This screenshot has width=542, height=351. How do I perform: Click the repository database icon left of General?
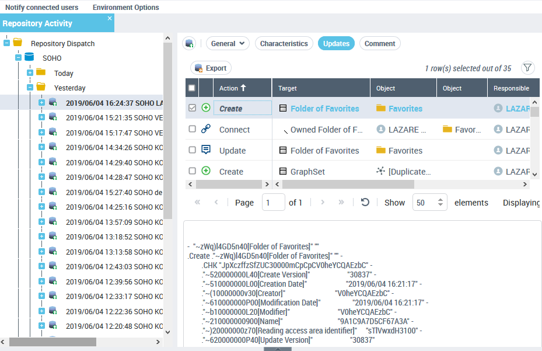click(189, 44)
